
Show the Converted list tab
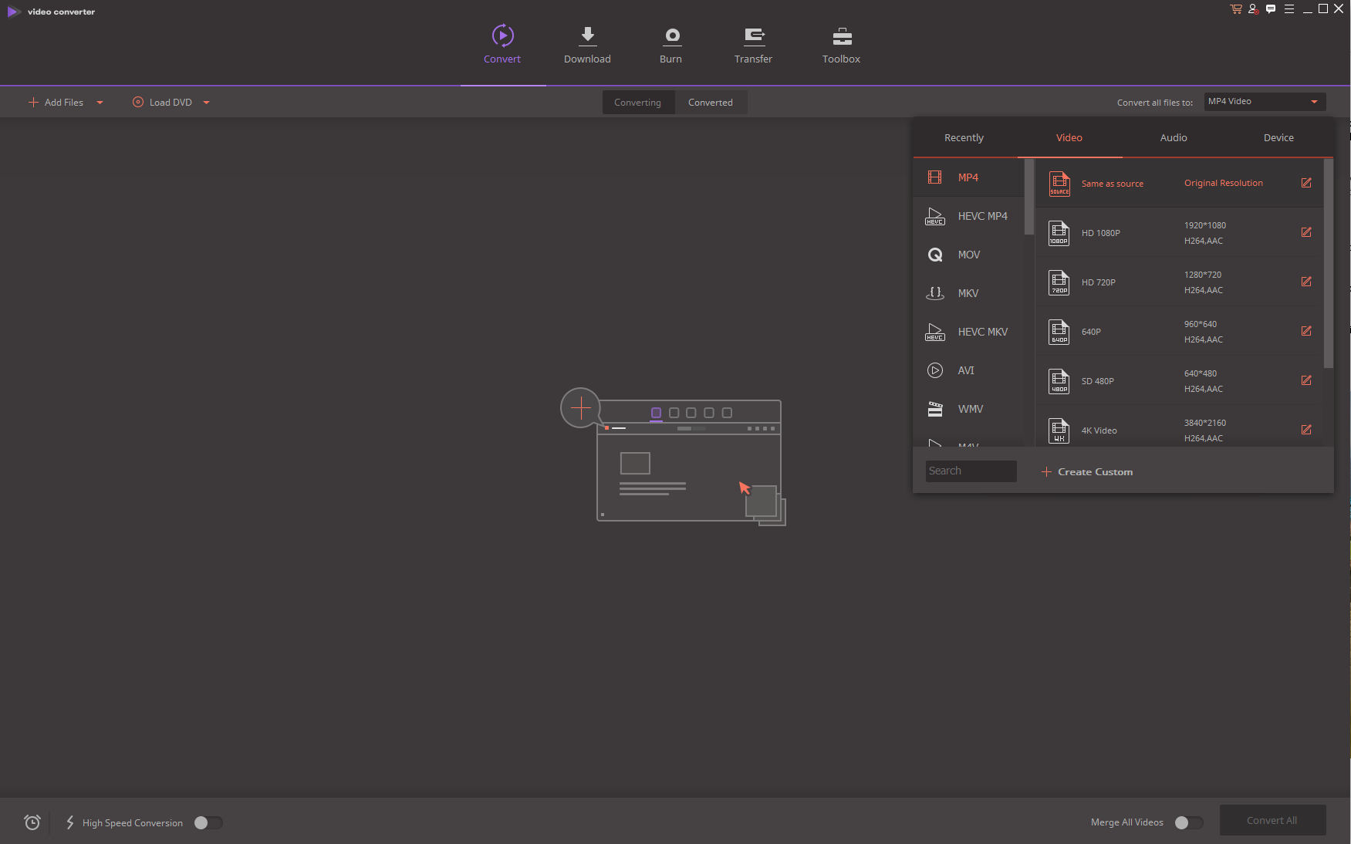(711, 103)
